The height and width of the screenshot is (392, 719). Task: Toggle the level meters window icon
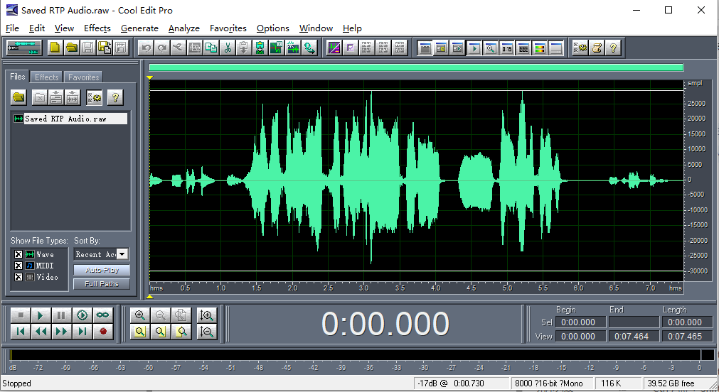(540, 48)
